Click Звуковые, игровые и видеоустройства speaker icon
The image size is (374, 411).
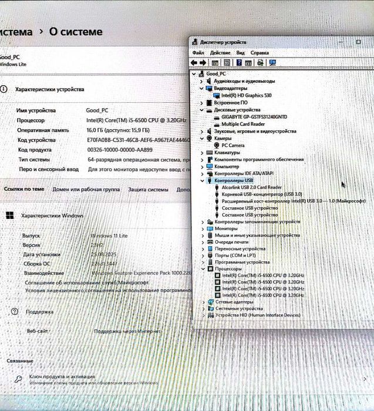coord(209,132)
